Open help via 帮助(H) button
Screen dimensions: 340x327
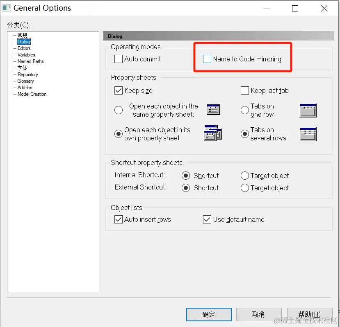[310, 314]
